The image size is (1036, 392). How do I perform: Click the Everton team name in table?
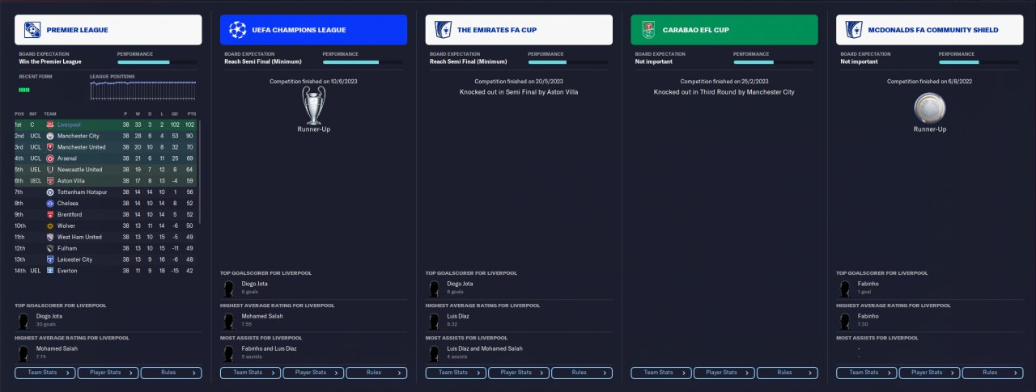pyautogui.click(x=67, y=271)
